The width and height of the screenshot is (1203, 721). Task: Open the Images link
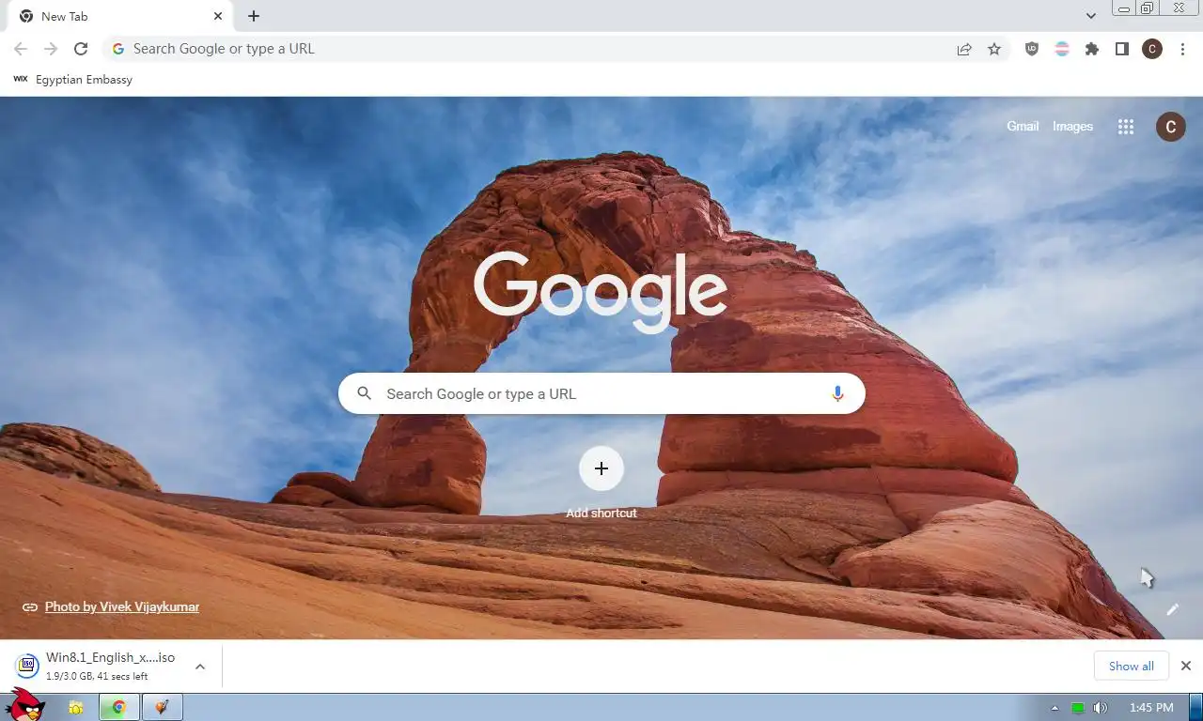tap(1072, 126)
